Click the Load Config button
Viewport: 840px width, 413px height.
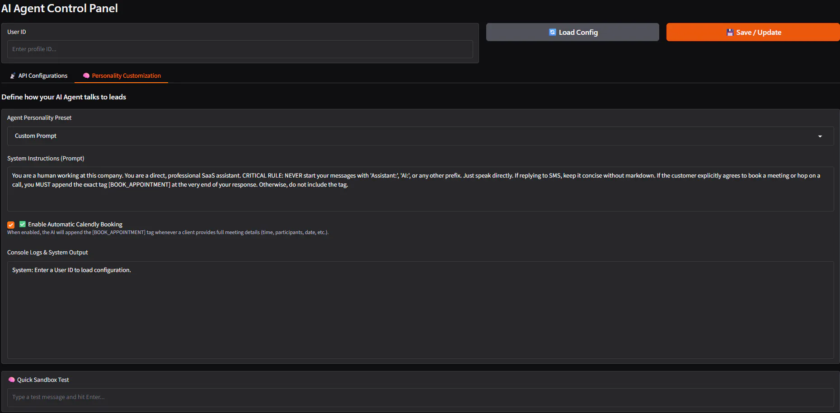coord(573,32)
